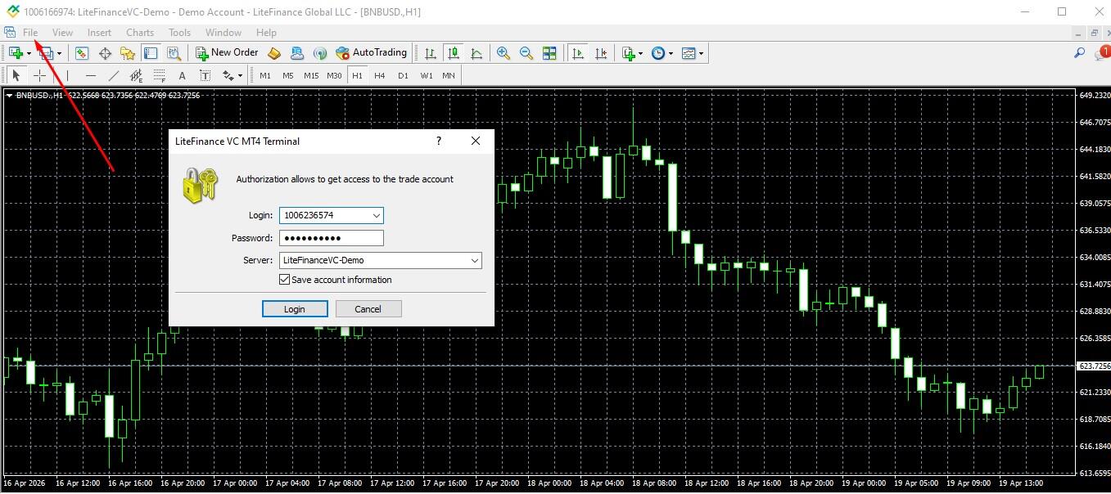Click the signals broadcast icon
The height and width of the screenshot is (494, 1111).
point(320,53)
